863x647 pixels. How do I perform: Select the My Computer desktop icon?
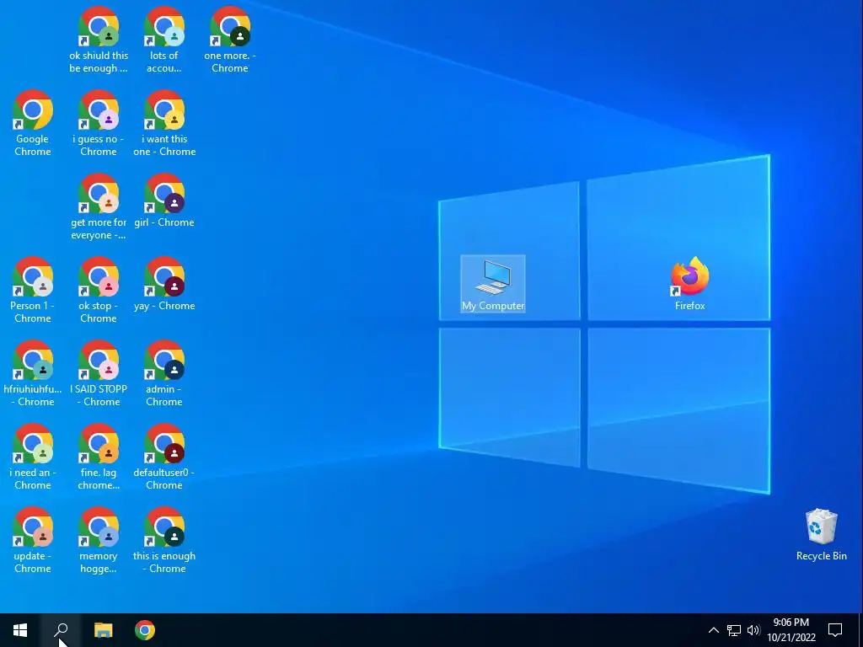[x=493, y=284]
